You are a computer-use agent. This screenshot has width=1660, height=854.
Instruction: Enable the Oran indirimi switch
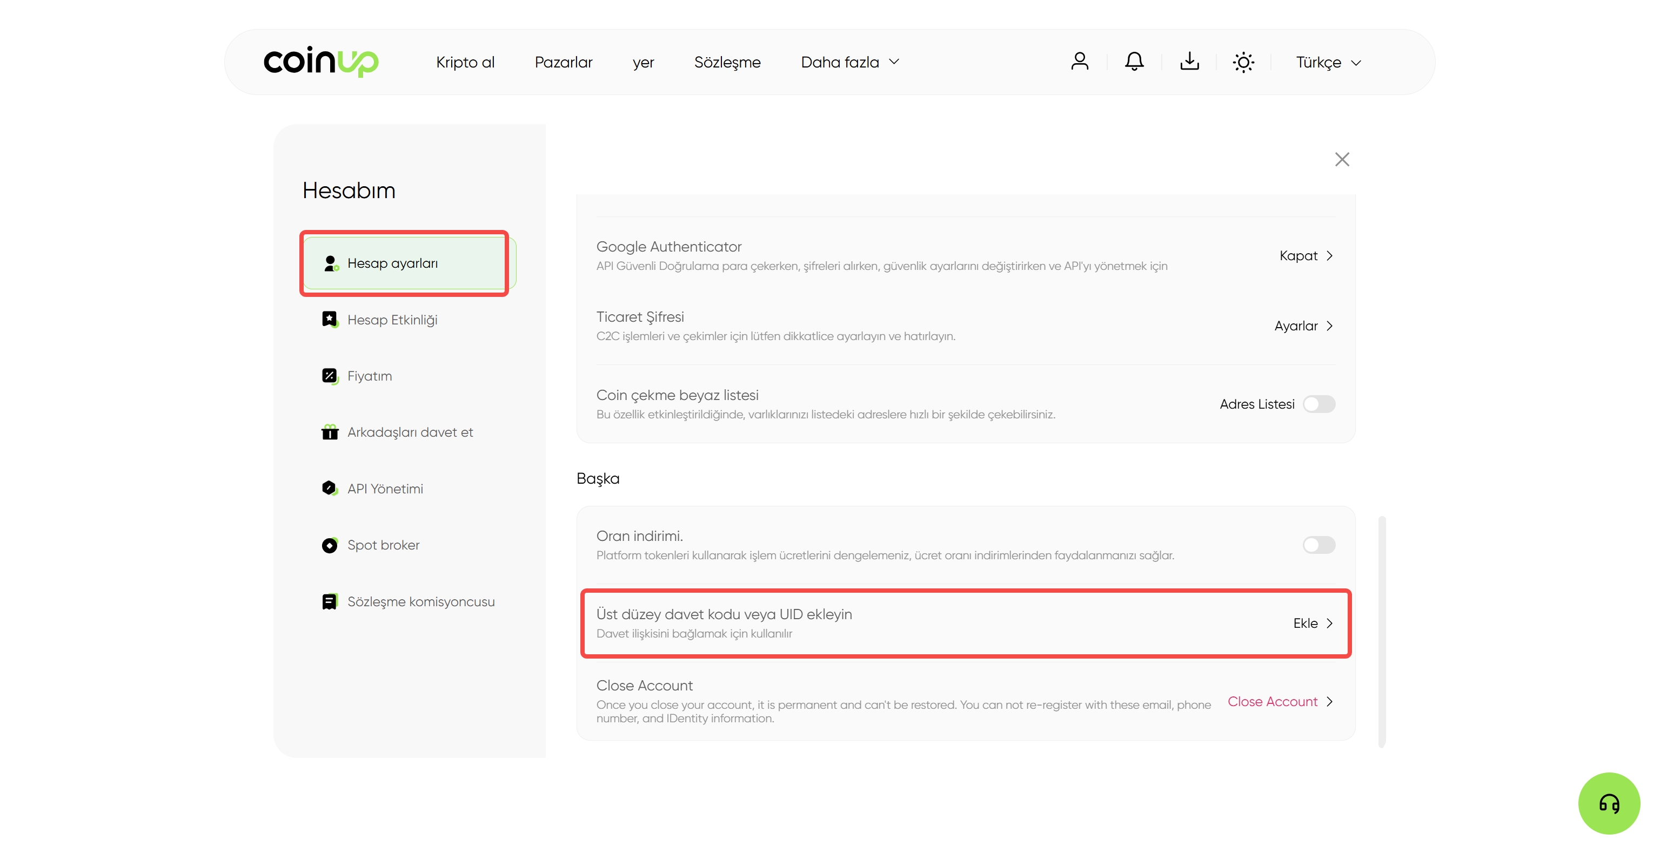pos(1319,545)
